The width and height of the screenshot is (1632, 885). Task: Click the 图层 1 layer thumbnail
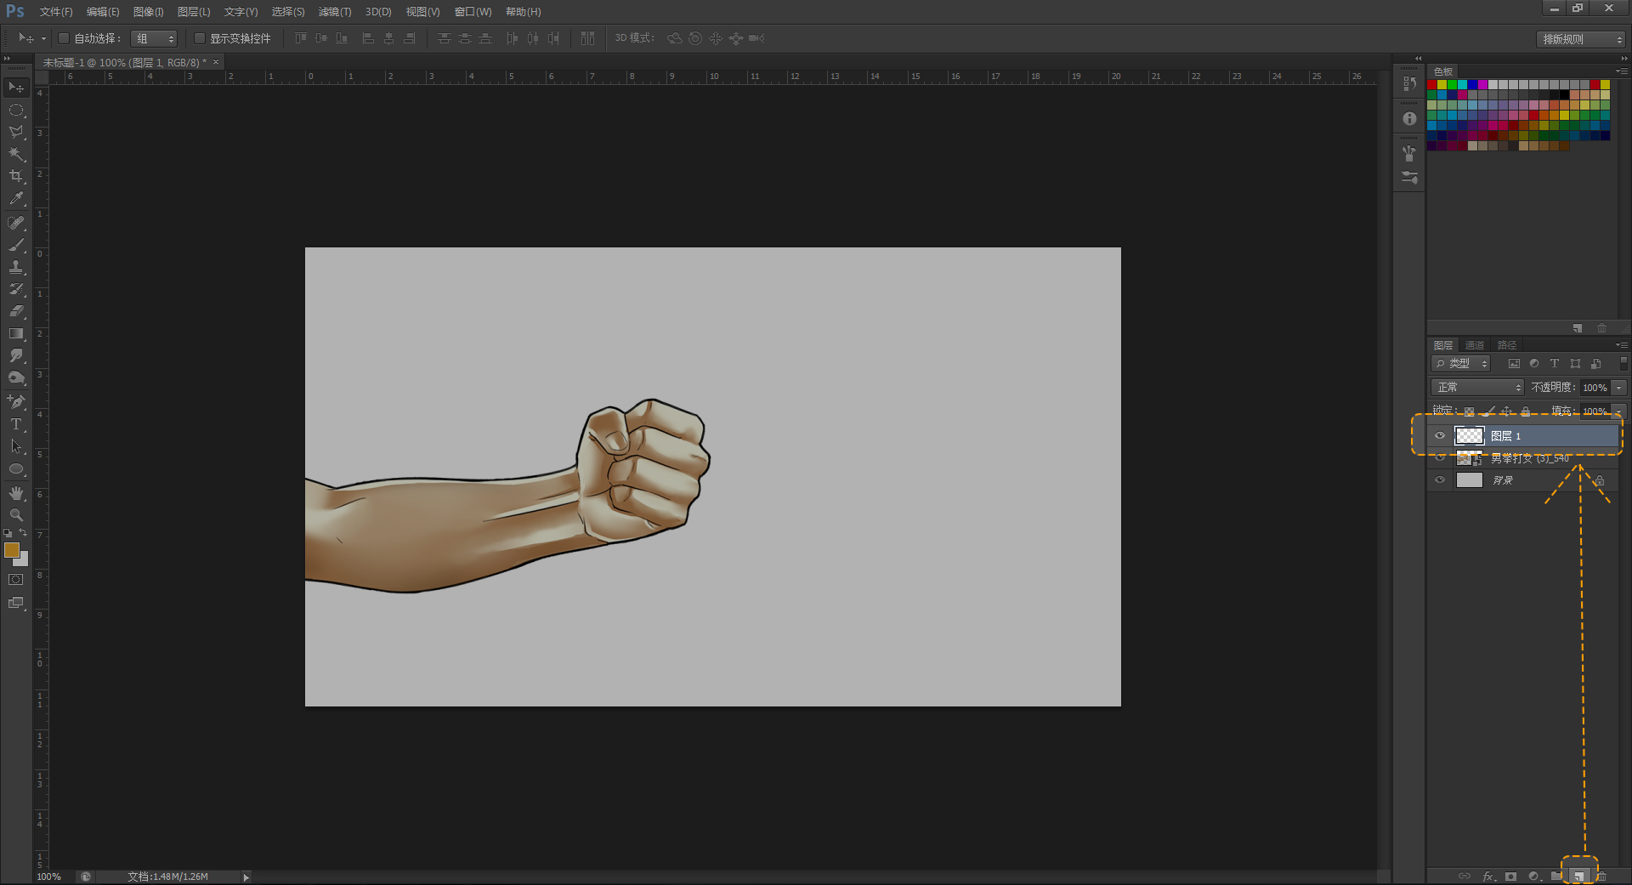point(1469,436)
